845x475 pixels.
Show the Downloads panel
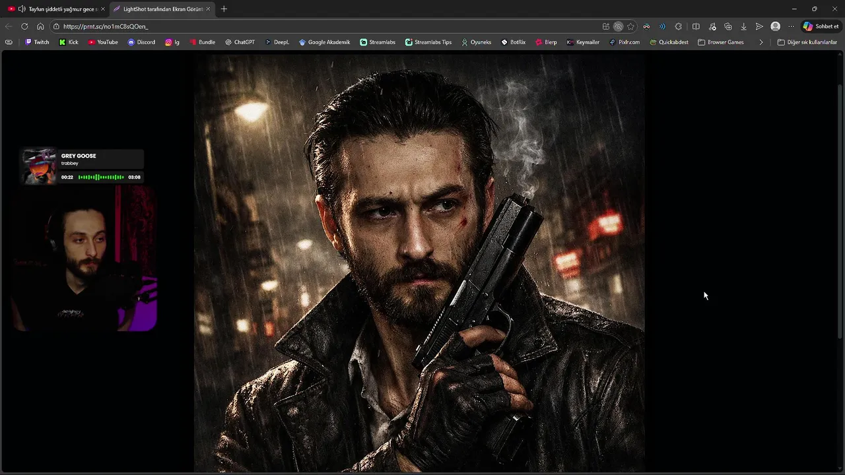point(743,26)
